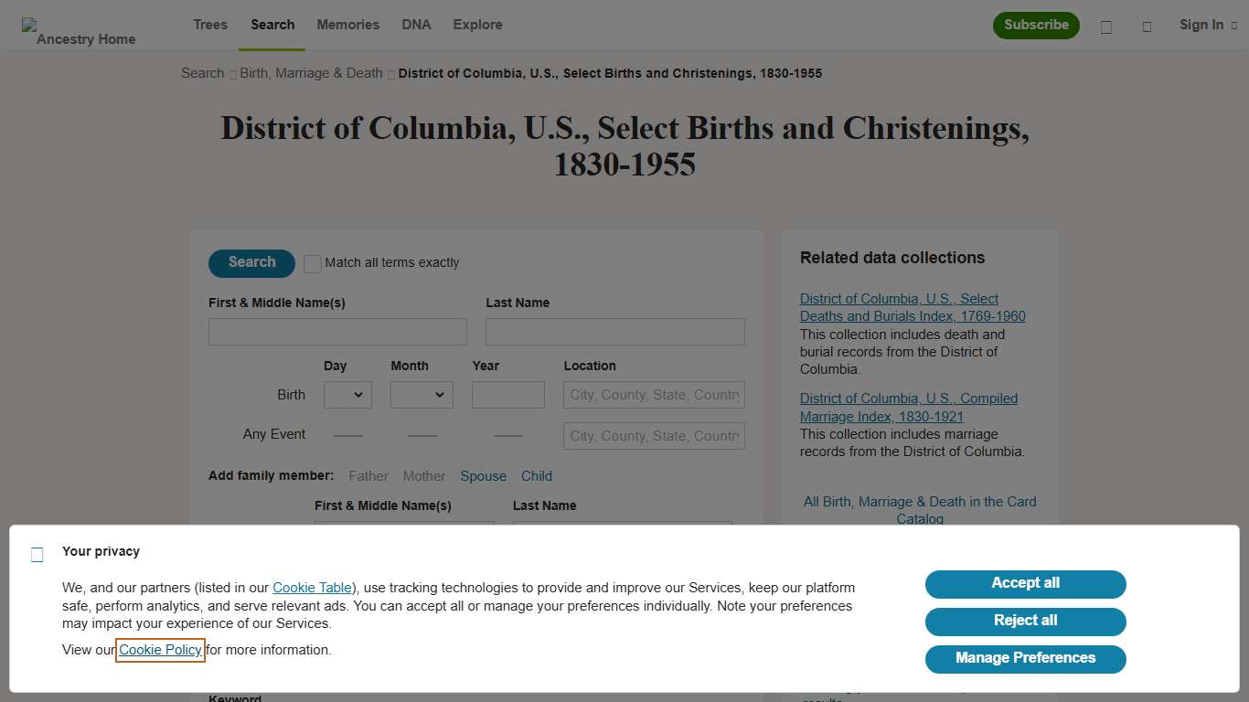Open Manage Preferences for cookies

(1025, 658)
